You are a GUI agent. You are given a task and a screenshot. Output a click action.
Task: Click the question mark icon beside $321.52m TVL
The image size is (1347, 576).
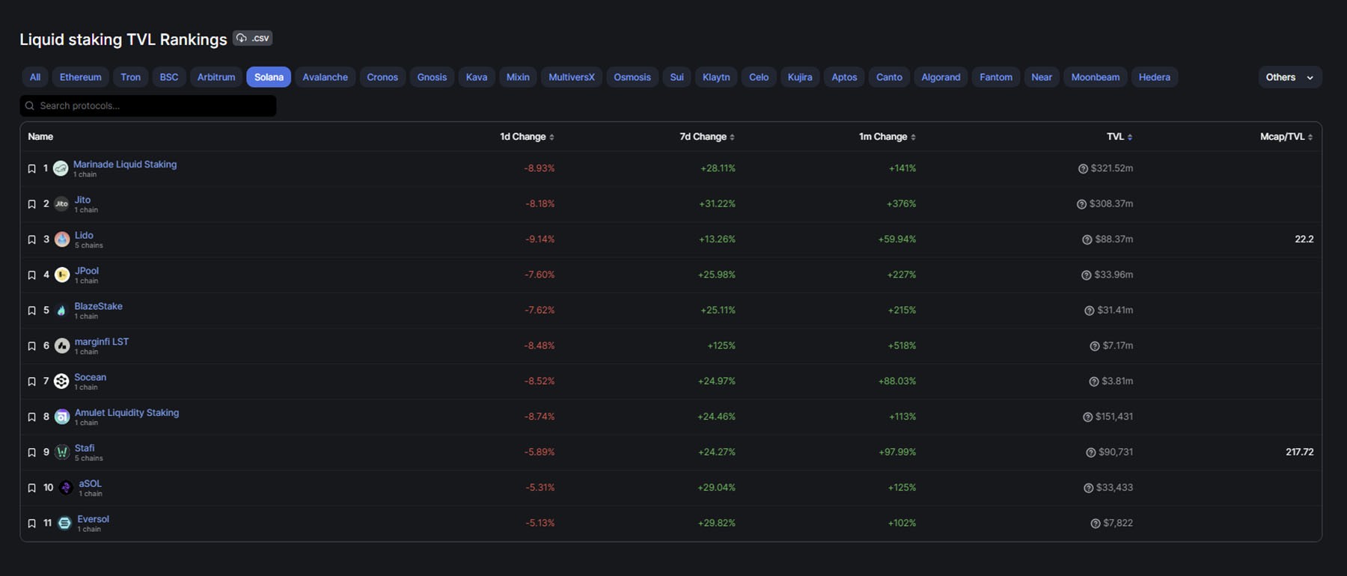pyautogui.click(x=1082, y=169)
